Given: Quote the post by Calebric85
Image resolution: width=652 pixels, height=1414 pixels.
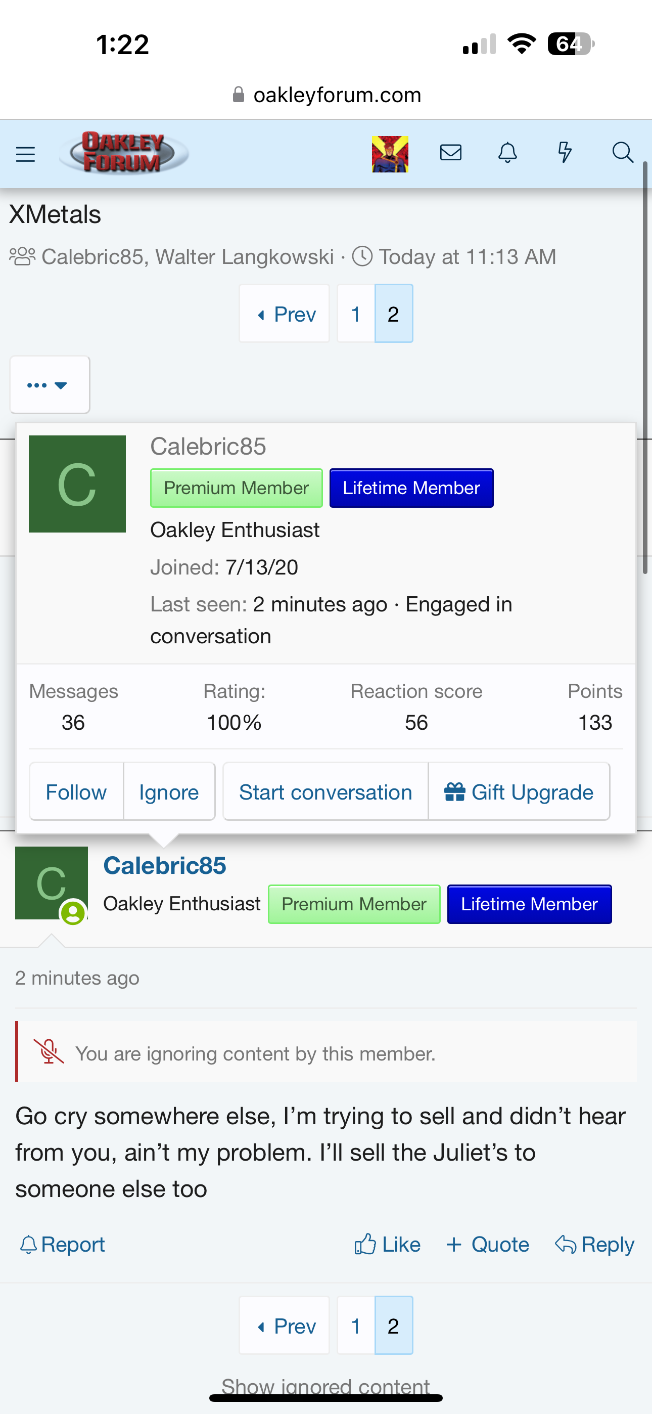Looking at the screenshot, I should click(x=487, y=1245).
